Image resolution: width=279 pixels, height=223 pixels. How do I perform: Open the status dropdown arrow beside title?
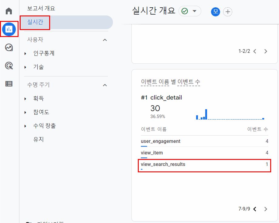195,11
